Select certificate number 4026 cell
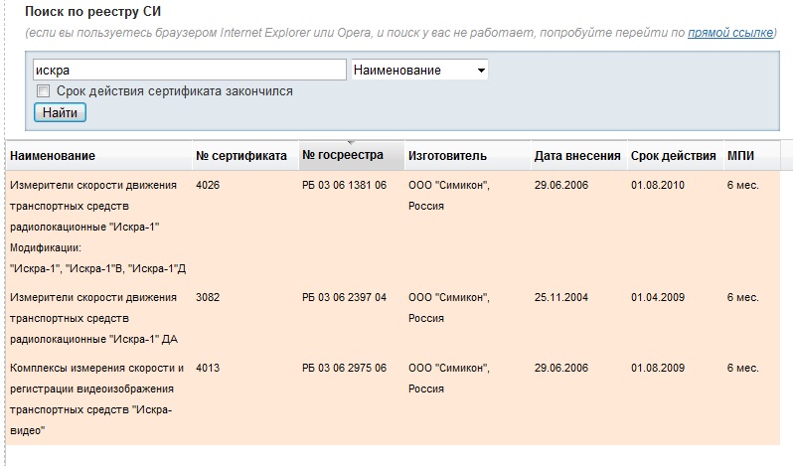 [x=208, y=186]
